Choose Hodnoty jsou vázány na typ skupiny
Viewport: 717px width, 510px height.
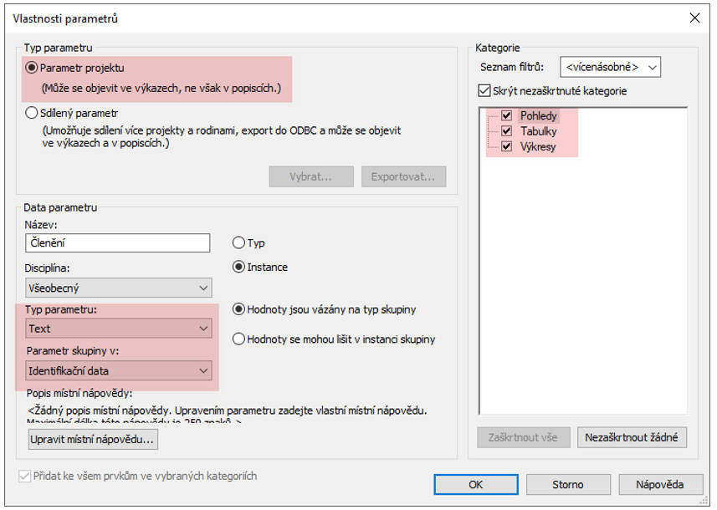click(x=238, y=310)
